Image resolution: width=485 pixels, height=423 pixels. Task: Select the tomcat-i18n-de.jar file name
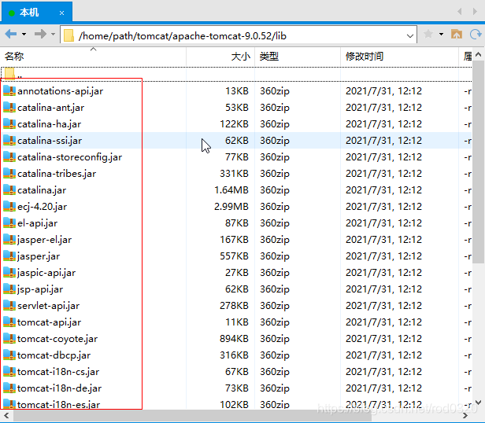tap(59, 388)
